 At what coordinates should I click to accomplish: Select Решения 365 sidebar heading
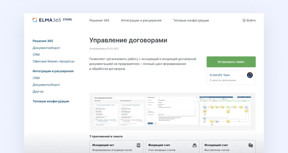43,41
